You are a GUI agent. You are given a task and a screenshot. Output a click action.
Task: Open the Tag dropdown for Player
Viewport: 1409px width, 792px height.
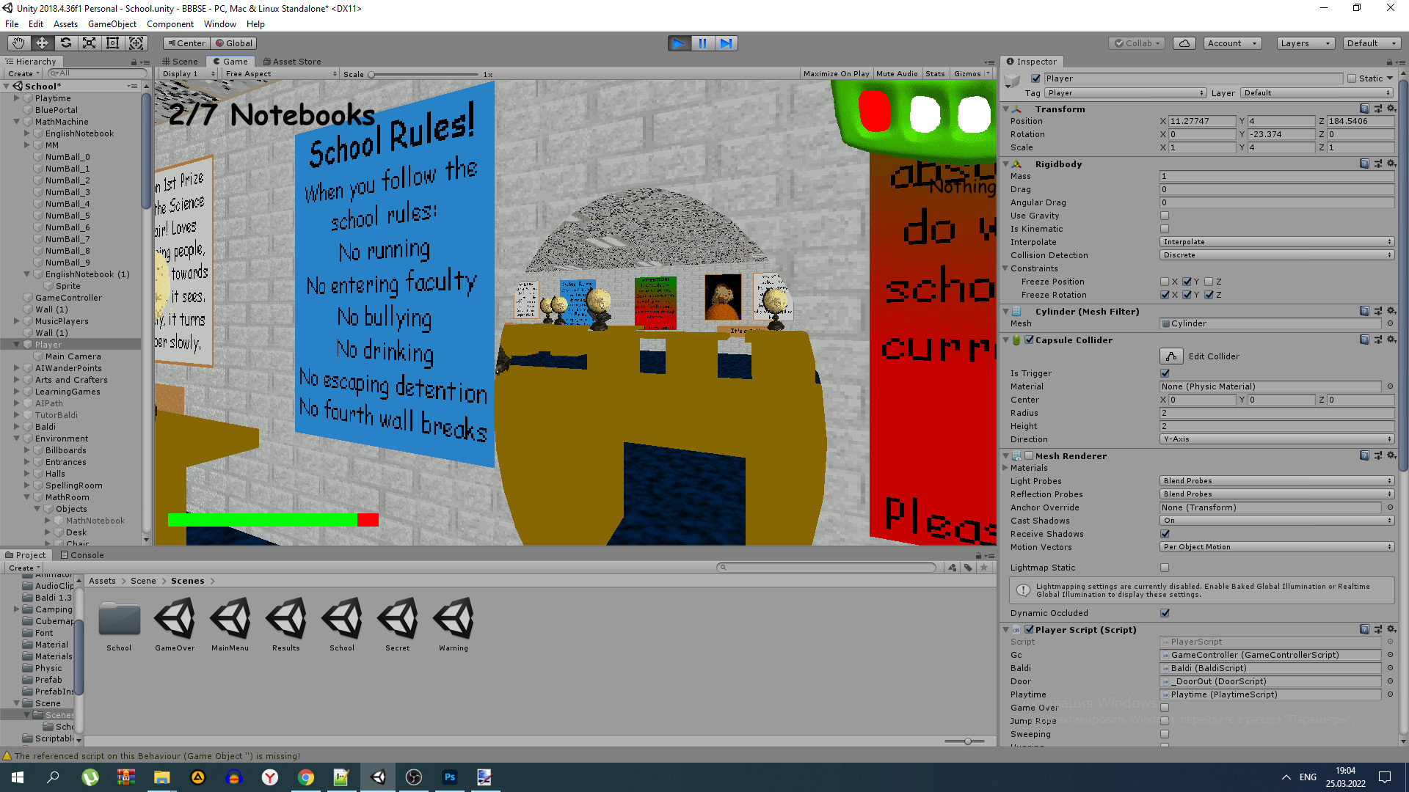click(1126, 93)
